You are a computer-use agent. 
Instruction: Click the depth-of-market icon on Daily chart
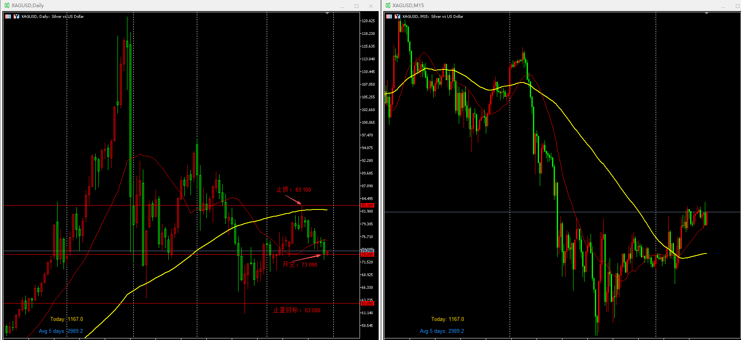click(16, 17)
